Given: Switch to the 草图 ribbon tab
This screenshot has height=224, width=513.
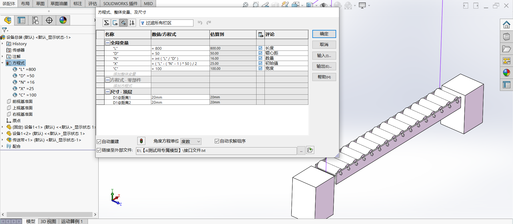Looking at the screenshot, I should [40, 3].
